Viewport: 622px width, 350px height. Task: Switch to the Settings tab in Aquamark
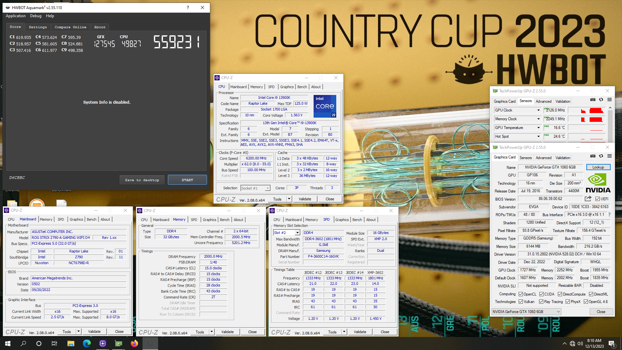pyautogui.click(x=38, y=27)
